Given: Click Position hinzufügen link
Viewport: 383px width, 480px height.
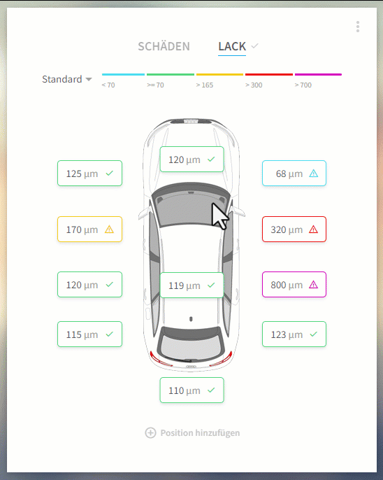Looking at the screenshot, I should 200,433.
